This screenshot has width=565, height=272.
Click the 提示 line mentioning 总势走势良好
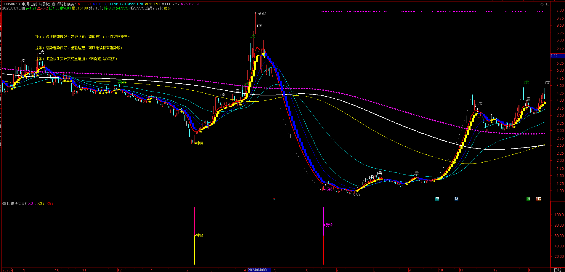tap(79, 48)
